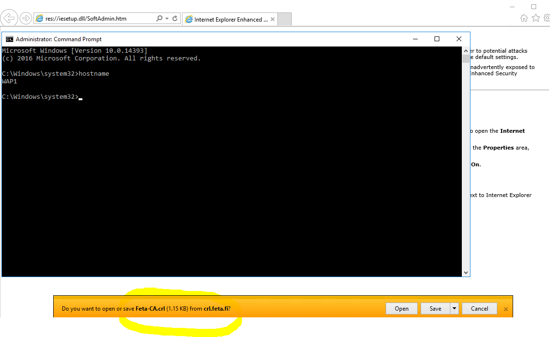Screen dimensions: 550x337
Task: Close the Internet Explorer Enhanced tab
Action: click(273, 19)
